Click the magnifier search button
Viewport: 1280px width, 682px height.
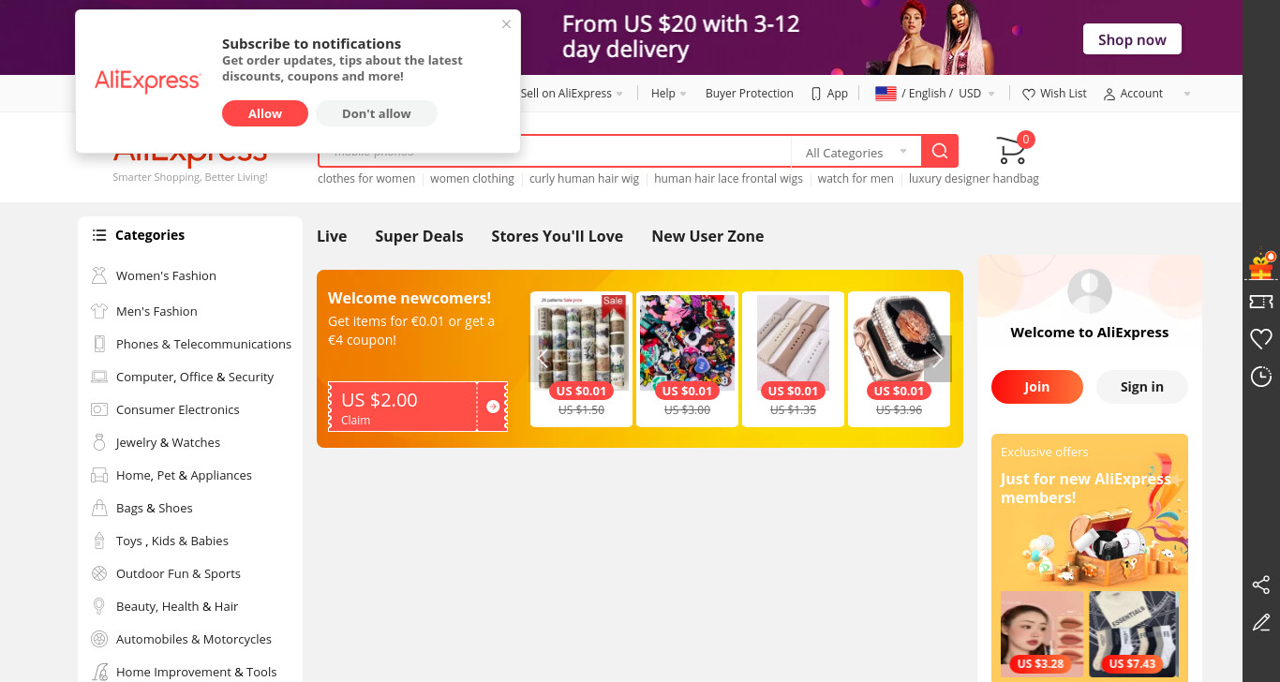[940, 151]
